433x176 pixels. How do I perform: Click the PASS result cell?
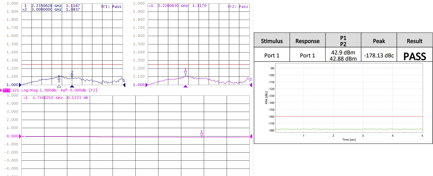point(415,56)
